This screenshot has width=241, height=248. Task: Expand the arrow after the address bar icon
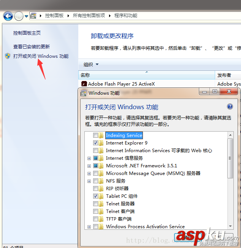41,16
